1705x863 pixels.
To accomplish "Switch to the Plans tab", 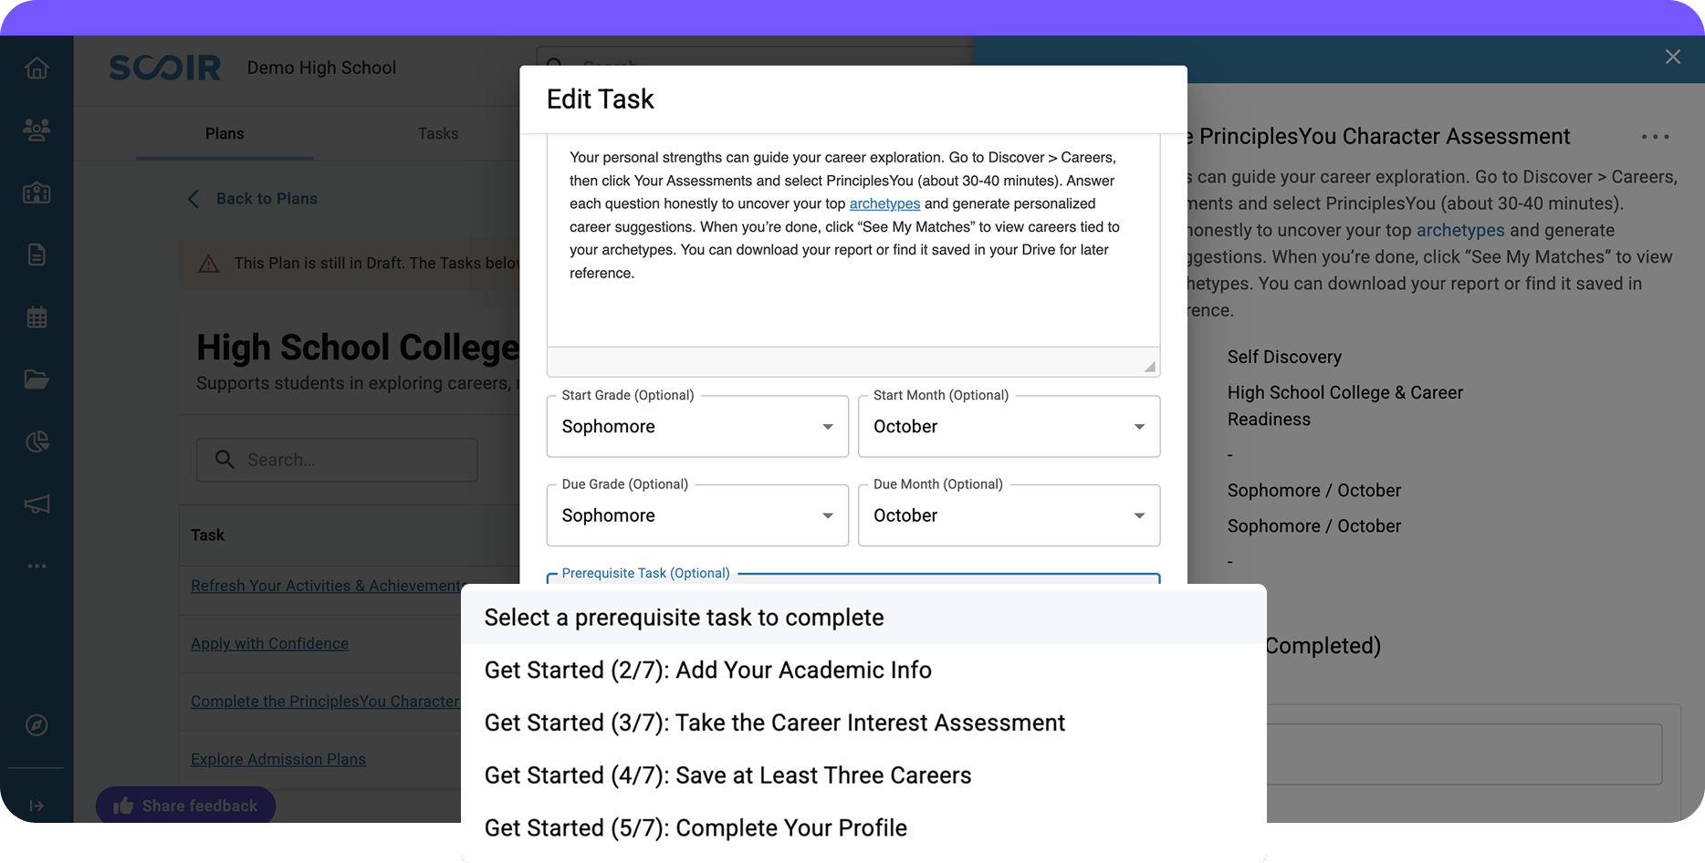I will pos(225,133).
